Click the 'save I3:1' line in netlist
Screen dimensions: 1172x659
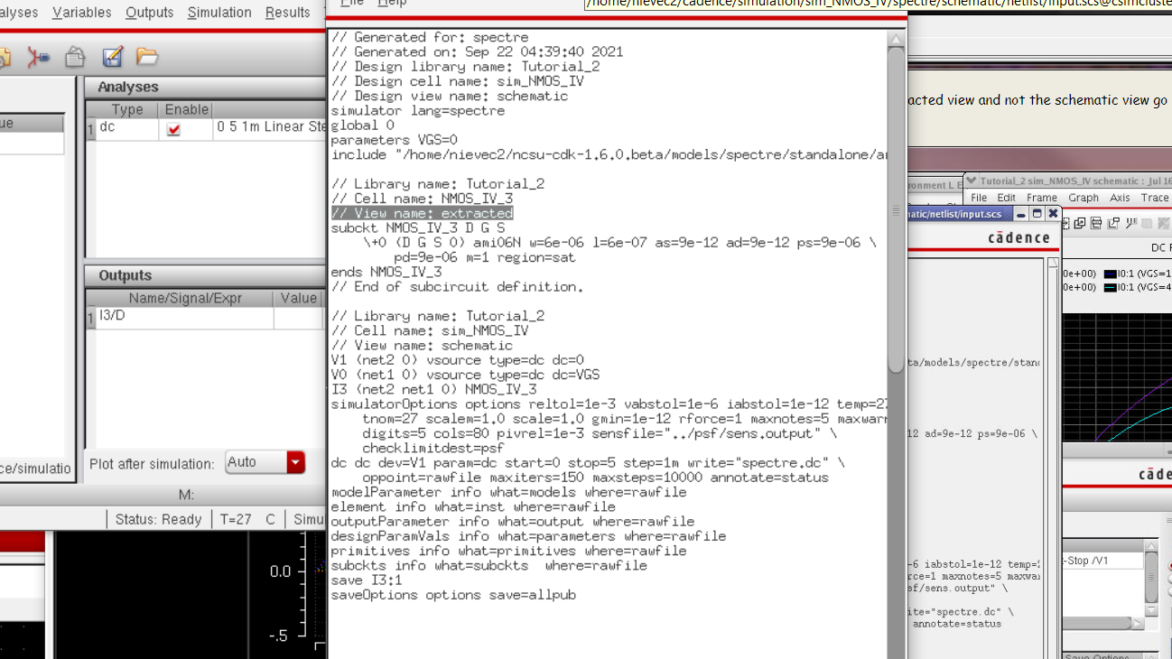tap(367, 580)
